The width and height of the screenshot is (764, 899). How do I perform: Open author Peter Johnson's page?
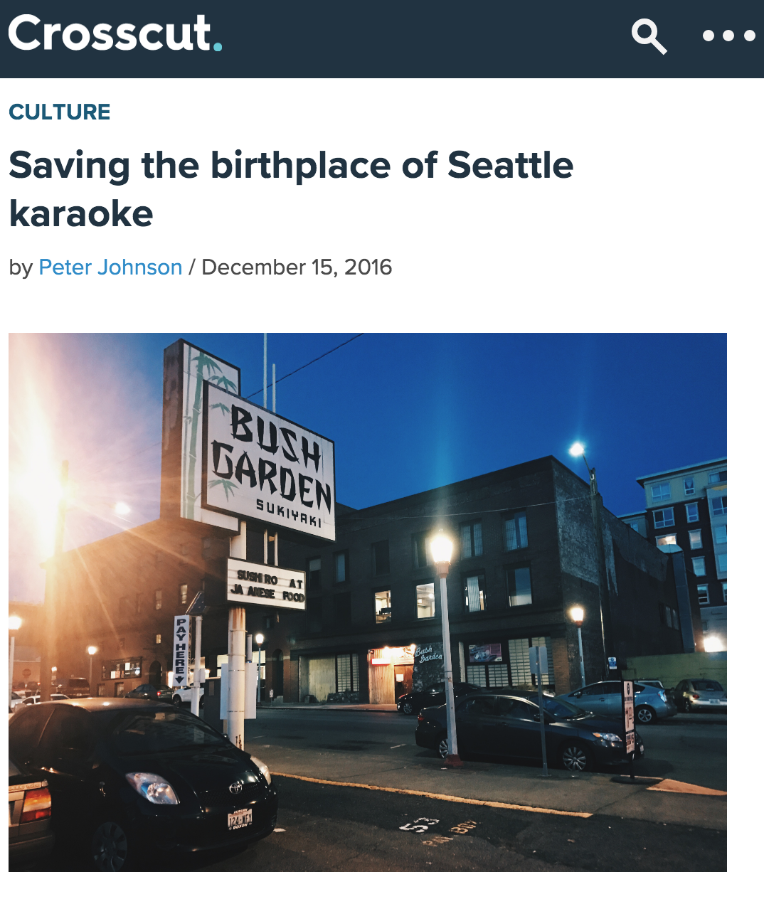(110, 267)
